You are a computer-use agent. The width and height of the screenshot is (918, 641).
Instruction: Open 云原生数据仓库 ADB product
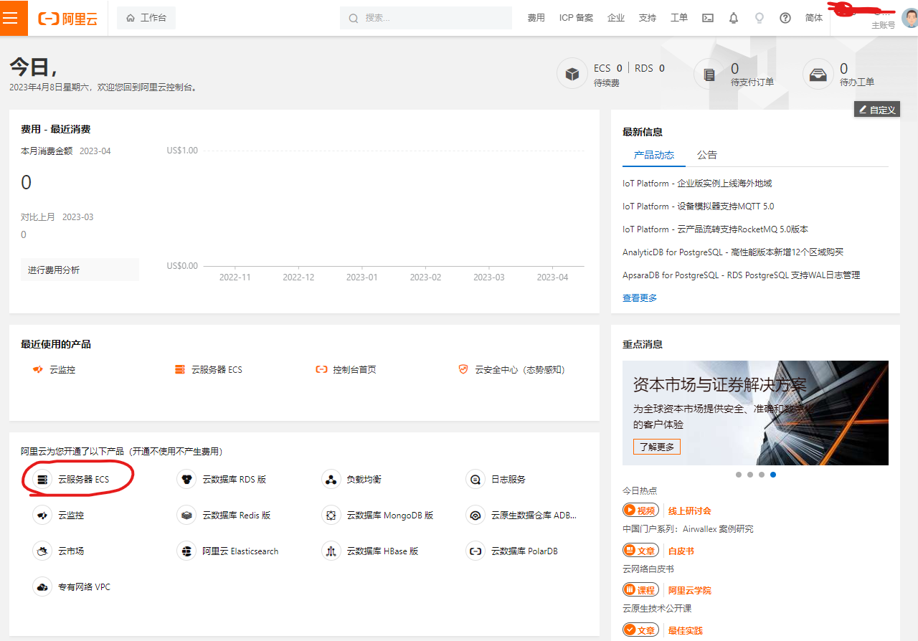[521, 515]
